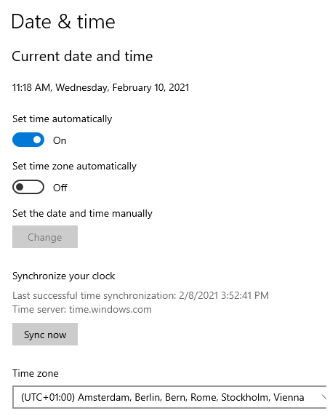Click the Synchronize your clock heading
The height and width of the screenshot is (416, 330).
click(64, 276)
